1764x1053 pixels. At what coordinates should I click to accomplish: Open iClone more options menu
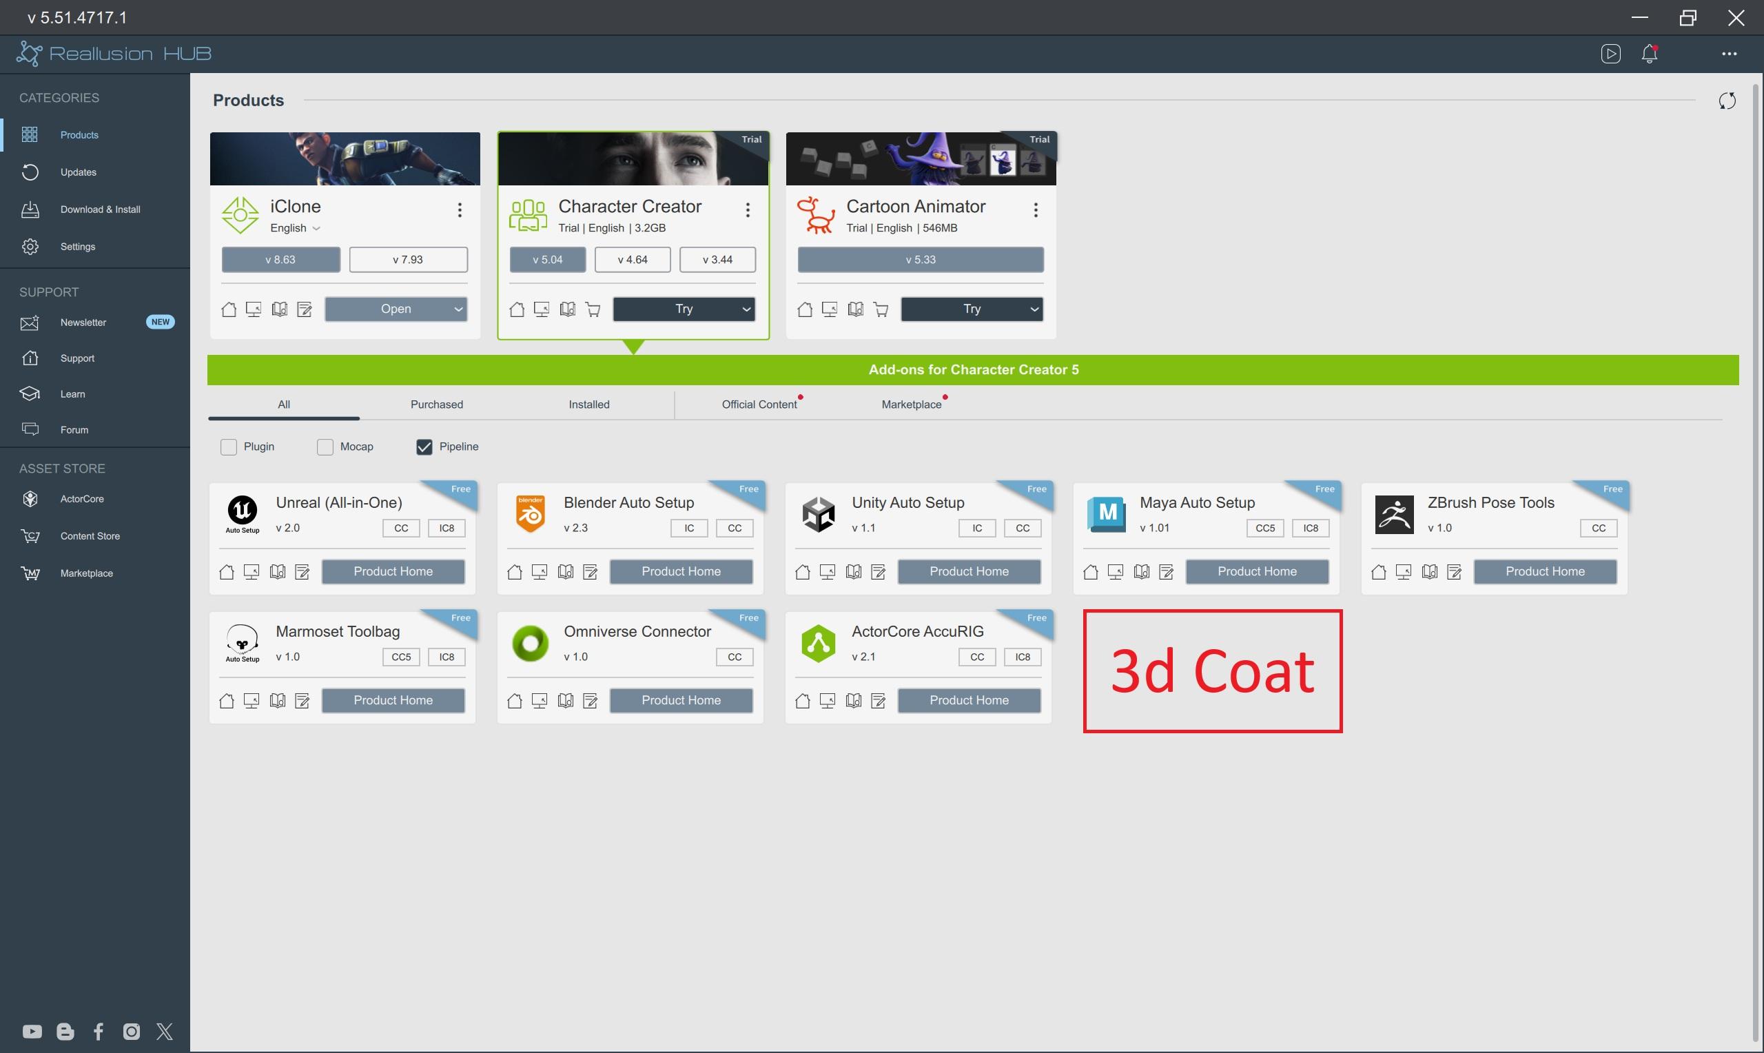tap(460, 210)
